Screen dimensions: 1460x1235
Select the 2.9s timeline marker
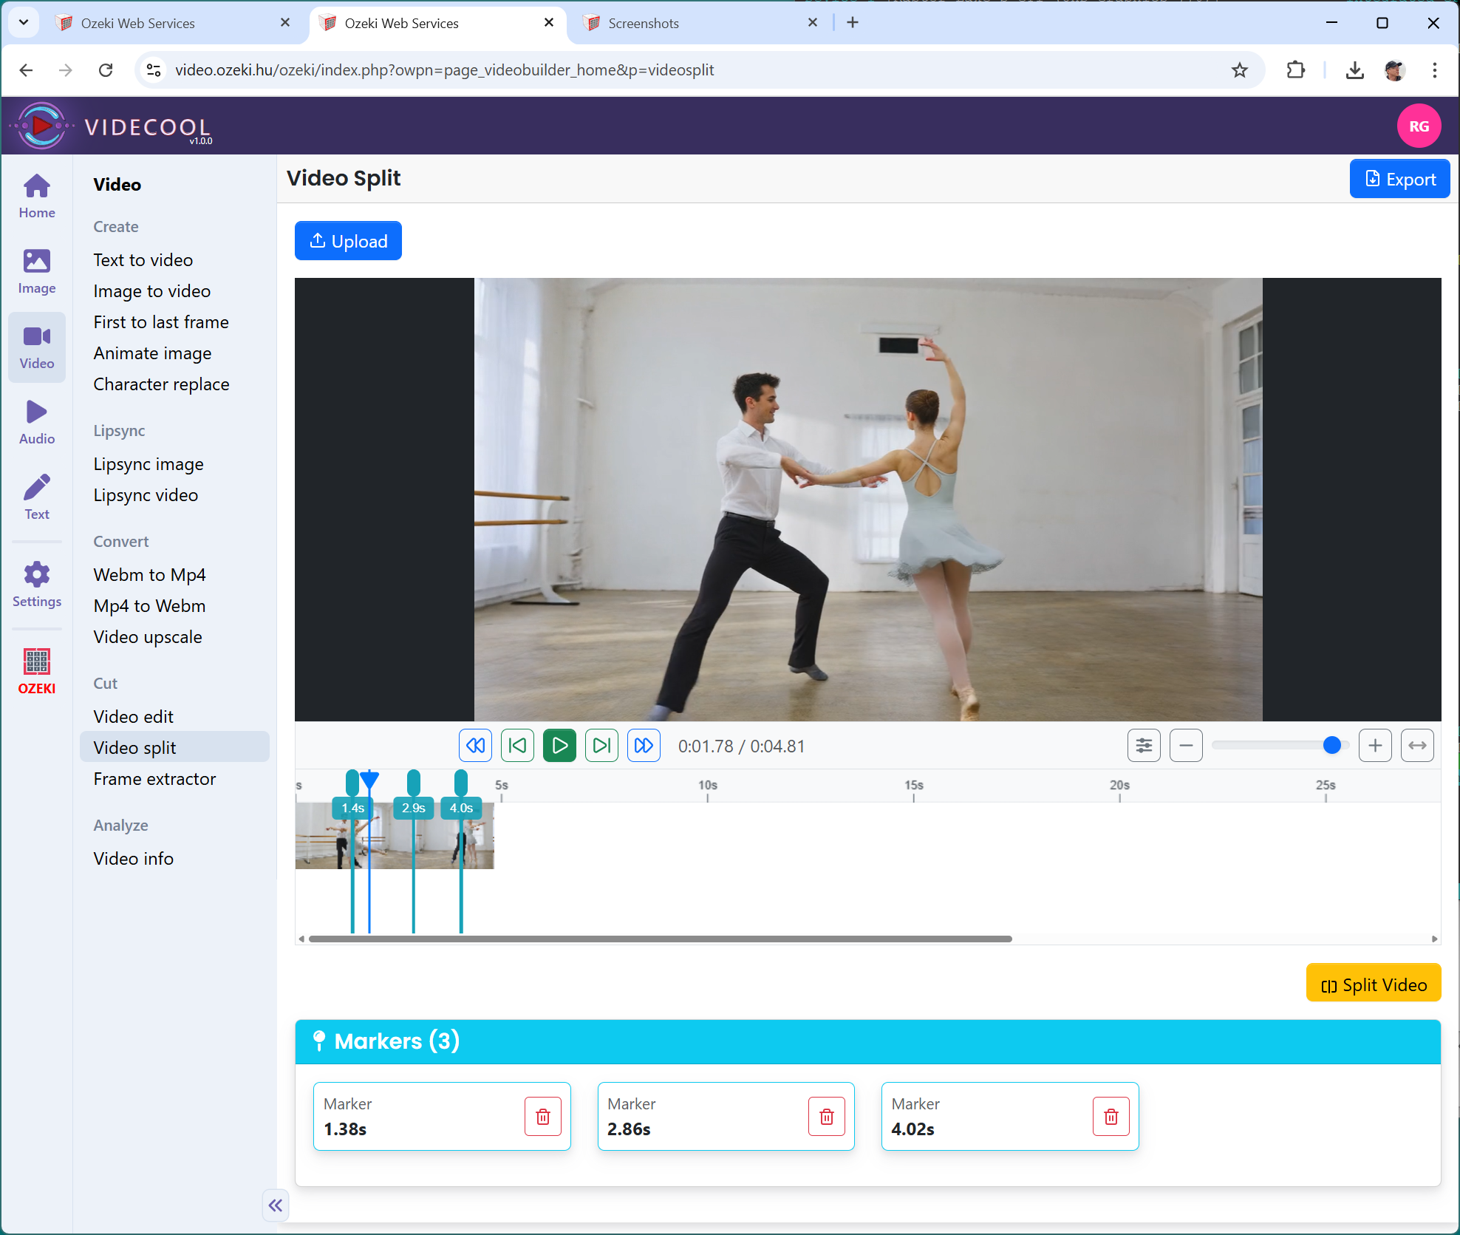point(413,808)
